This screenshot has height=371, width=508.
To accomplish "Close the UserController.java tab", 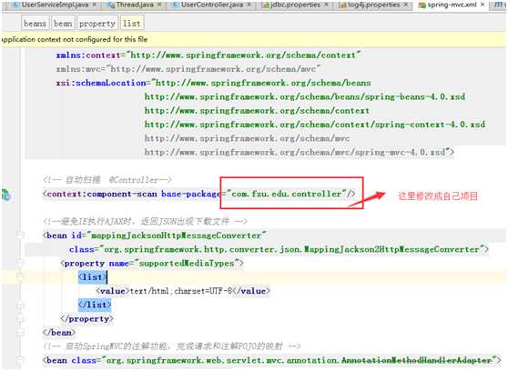I will coord(249,5).
